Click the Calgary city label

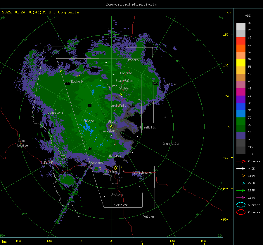(114, 171)
